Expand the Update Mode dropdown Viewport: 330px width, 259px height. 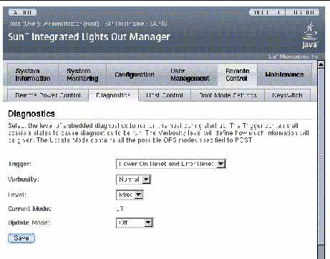pos(135,223)
